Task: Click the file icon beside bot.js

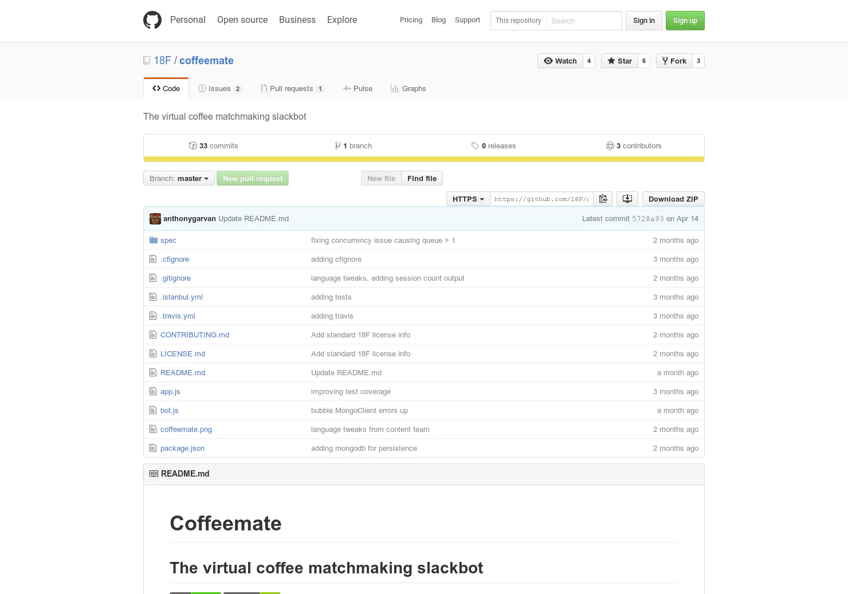Action: pyautogui.click(x=153, y=410)
